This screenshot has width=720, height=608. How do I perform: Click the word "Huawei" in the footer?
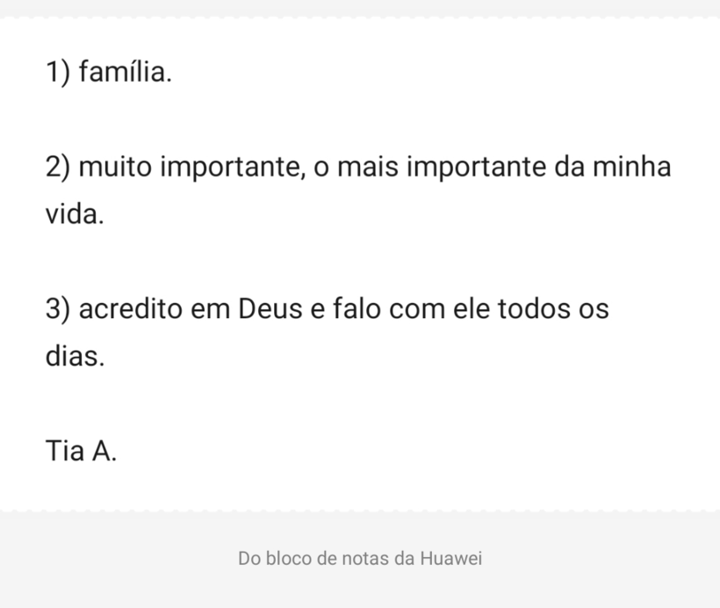451,558
